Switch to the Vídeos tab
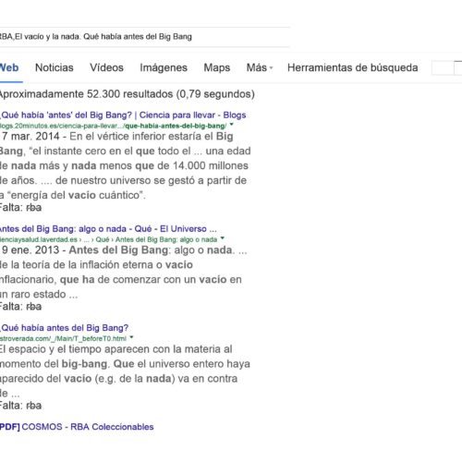 point(106,67)
